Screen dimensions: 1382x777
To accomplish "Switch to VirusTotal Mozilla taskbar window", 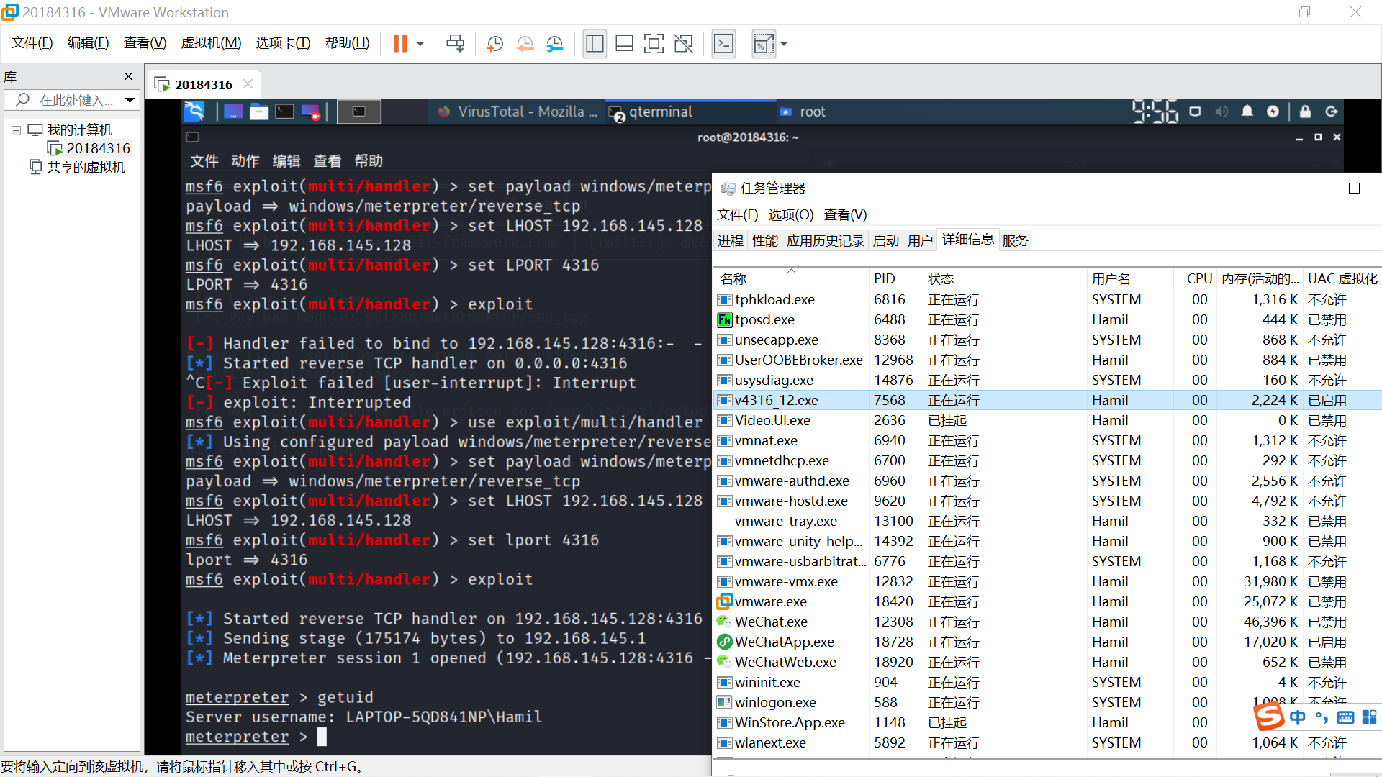I will click(x=518, y=112).
